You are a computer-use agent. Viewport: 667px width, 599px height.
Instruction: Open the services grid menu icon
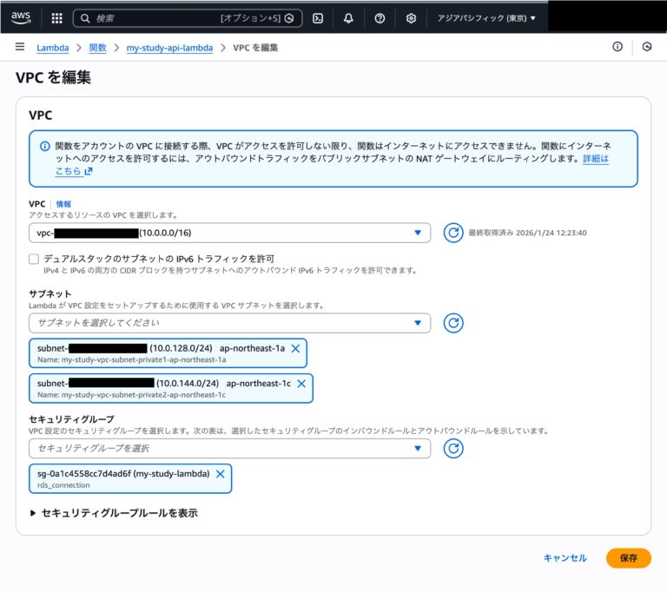click(56, 17)
